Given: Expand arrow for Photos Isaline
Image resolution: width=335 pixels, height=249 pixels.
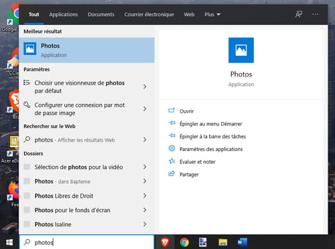Looking at the screenshot, I should pyautogui.click(x=145, y=224).
